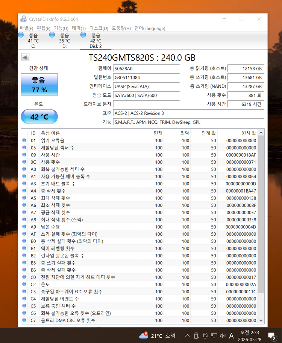Click the total host writes value 13681 GB
Screen dimensions: 282x343
pos(246,78)
